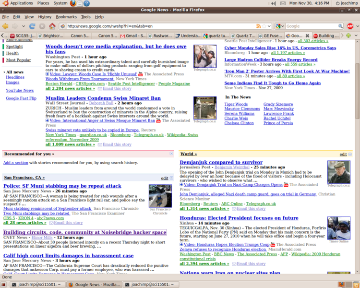Switch to Building tab
Viewport: 360px width, 288px height.
pos(326,36)
